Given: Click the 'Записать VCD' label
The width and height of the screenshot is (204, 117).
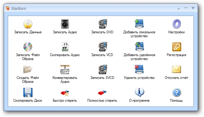Looking at the screenshot, I should pyautogui.click(x=102, y=55).
